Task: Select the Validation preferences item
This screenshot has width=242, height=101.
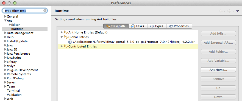Action: coord(14,95)
